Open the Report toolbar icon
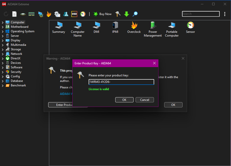231x166 pixels. (14, 14)
